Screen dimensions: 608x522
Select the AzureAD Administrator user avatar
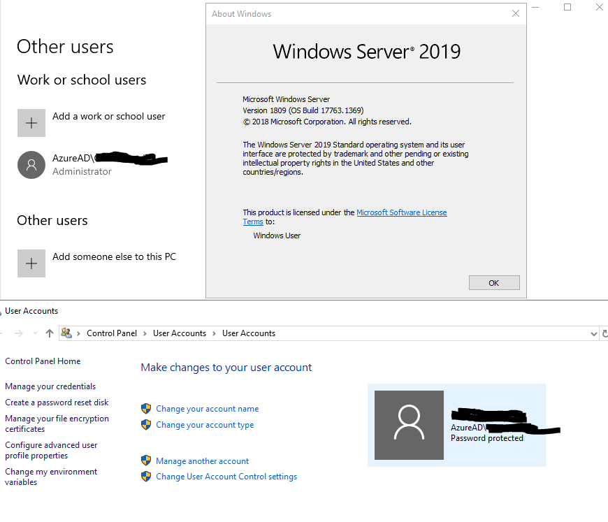coord(31,165)
